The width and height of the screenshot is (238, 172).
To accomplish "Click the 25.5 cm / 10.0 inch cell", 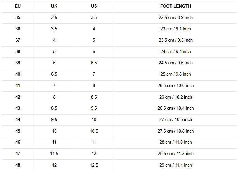I will 176,86.
